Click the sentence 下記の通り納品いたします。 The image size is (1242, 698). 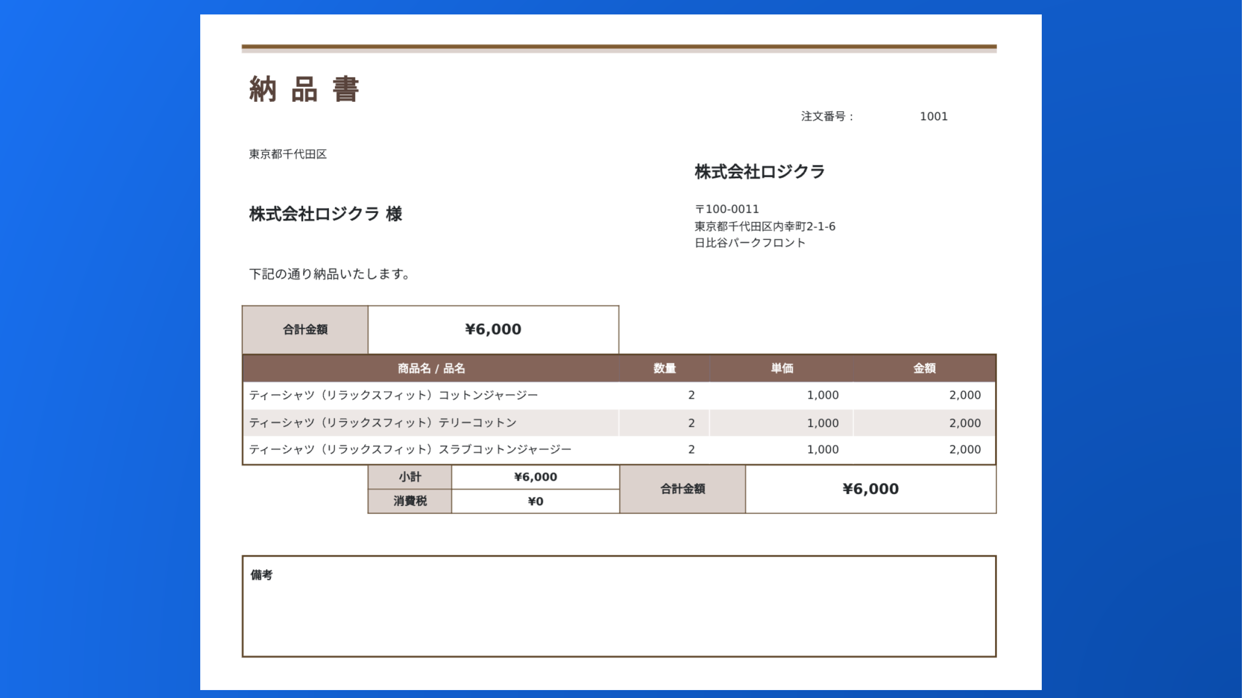[x=329, y=274]
